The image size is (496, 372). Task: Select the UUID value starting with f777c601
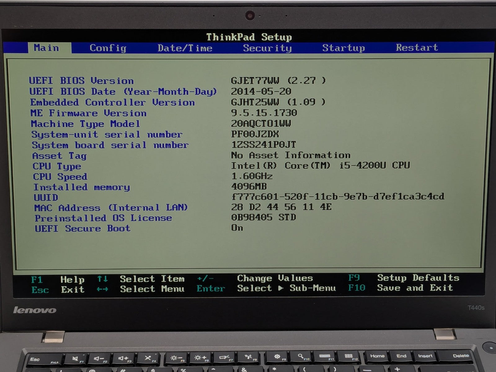pyautogui.click(x=338, y=197)
